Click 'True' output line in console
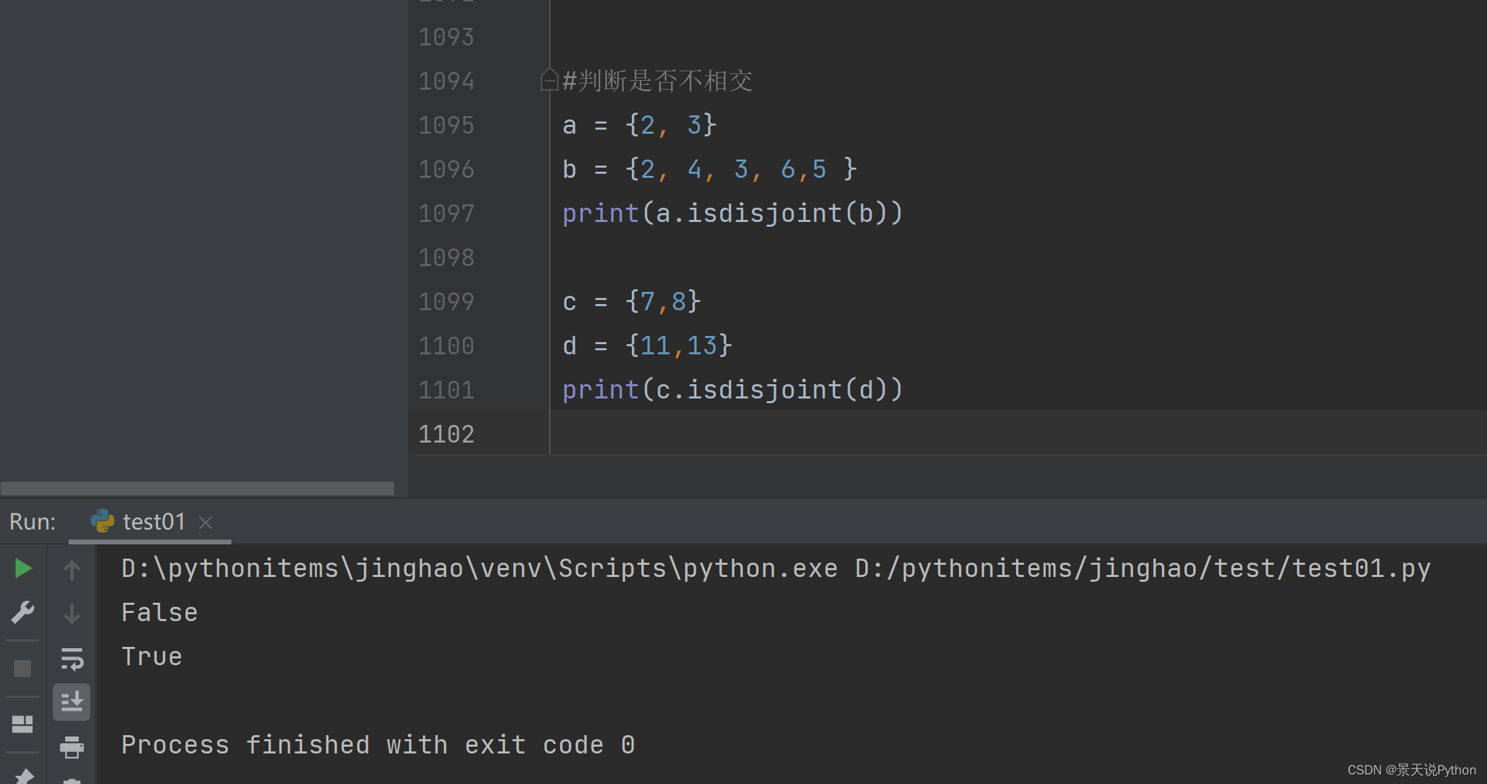The image size is (1487, 784). 151,657
